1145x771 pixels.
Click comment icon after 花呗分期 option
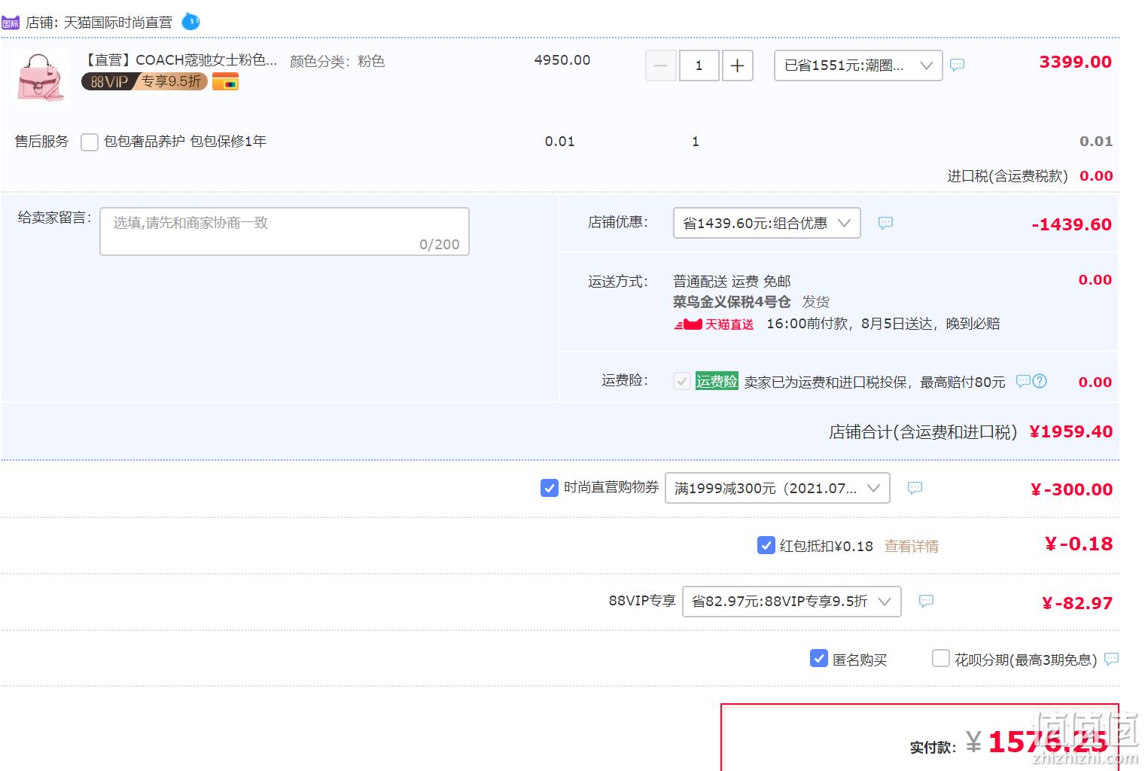[x=1111, y=659]
